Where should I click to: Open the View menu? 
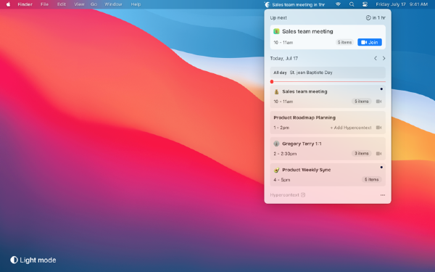[x=79, y=4]
